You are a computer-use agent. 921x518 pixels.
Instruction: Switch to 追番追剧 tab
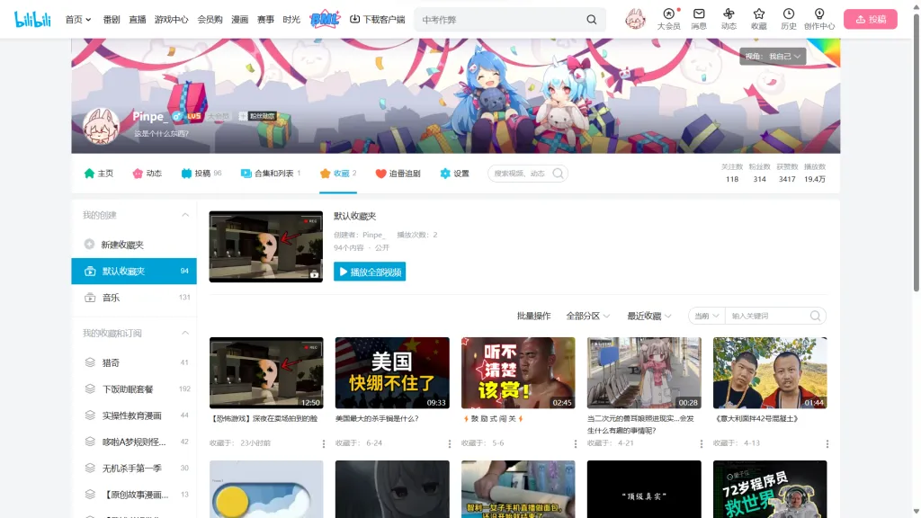point(398,174)
